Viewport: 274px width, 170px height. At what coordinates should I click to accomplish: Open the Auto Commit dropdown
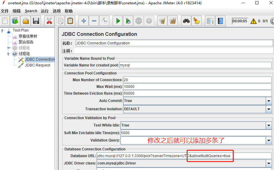pyautogui.click(x=269, y=101)
